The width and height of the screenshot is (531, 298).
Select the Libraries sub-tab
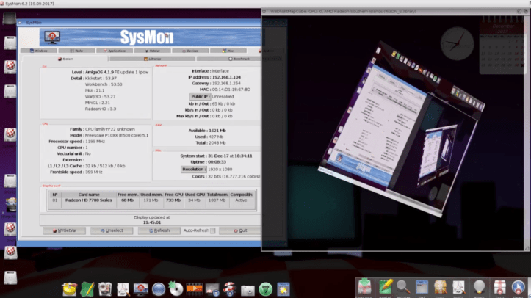[x=153, y=59]
